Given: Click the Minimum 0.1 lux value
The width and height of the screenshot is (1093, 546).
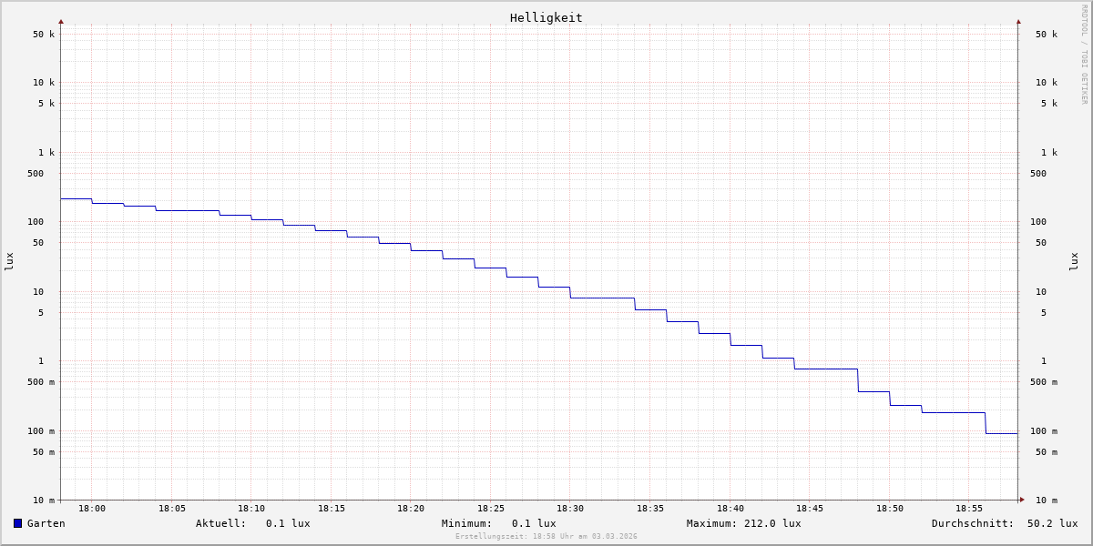Looking at the screenshot, I should [x=534, y=523].
